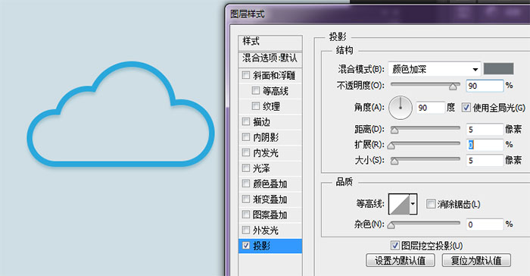Enable 消除锯齿 anti-alias checkbox

click(x=431, y=204)
